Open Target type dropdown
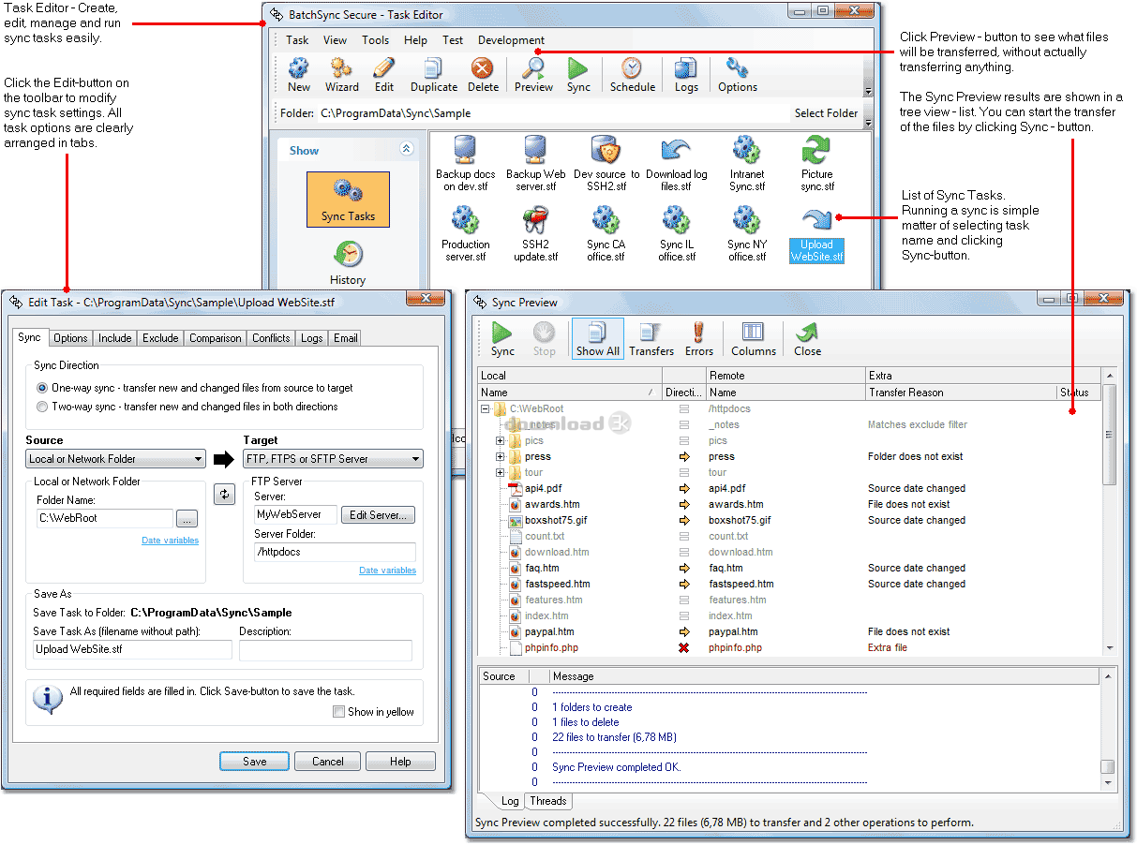1137x845 pixels. (x=333, y=459)
